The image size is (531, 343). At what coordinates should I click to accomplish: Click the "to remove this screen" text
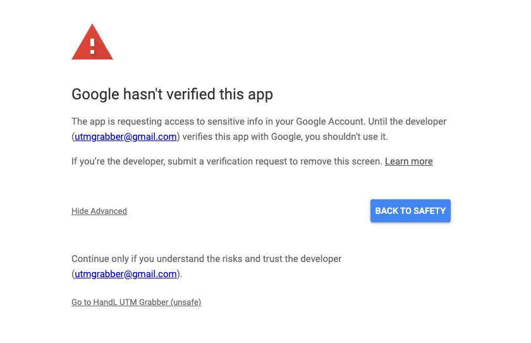335,161
